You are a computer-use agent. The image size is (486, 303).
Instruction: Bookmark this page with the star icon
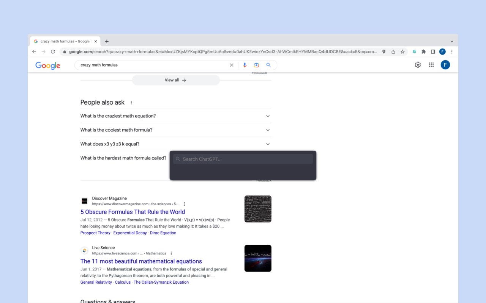tap(402, 52)
